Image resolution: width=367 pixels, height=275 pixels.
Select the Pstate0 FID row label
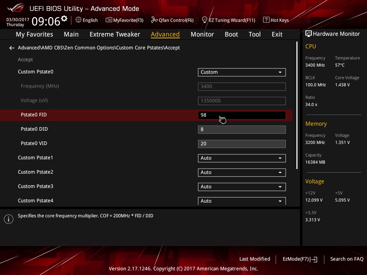pos(34,115)
